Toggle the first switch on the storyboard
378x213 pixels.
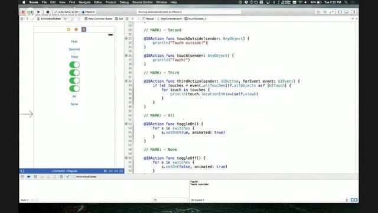74,64
